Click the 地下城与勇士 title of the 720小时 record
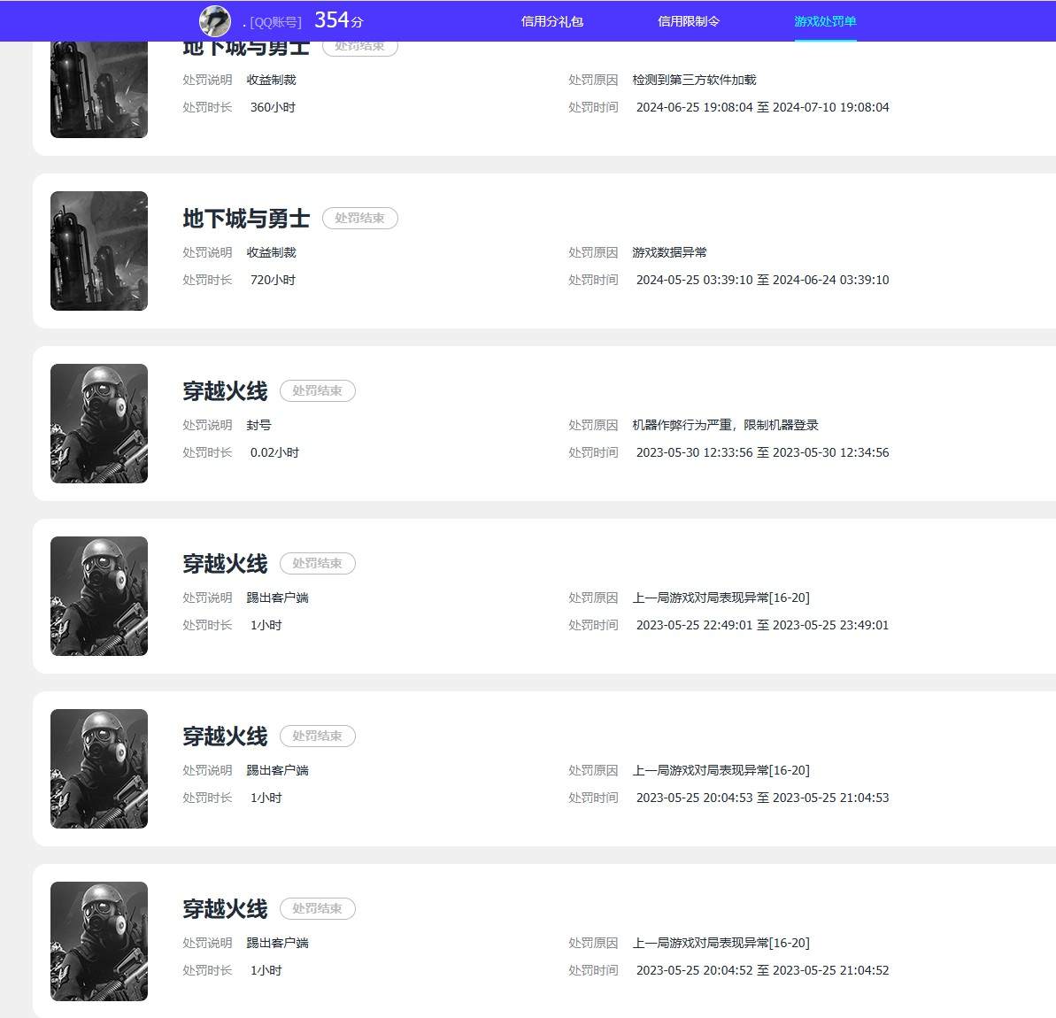Viewport: 1056px width, 1018px height. [x=246, y=219]
